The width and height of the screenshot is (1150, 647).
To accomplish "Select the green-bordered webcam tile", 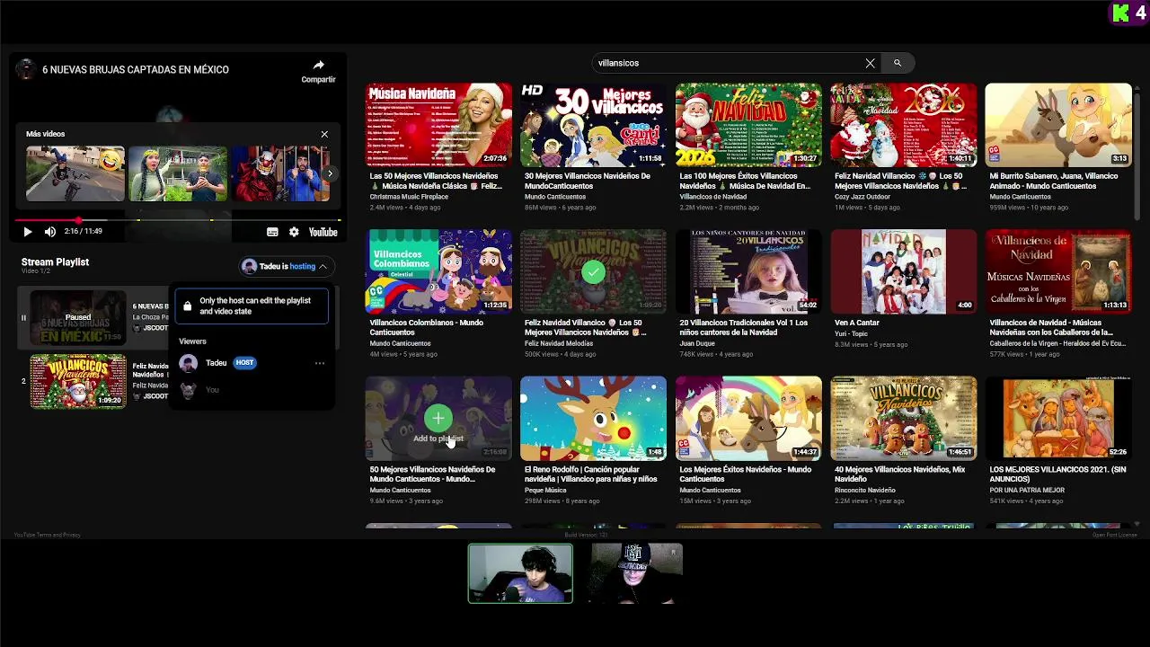I will (520, 573).
